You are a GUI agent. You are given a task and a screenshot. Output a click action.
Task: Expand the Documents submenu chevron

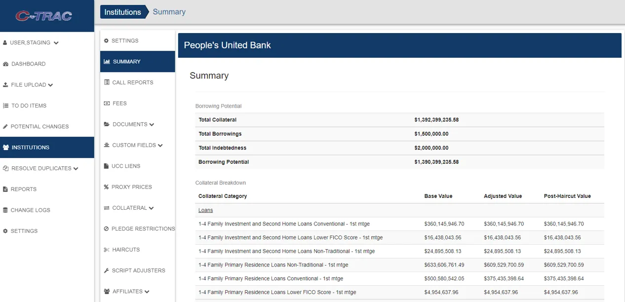click(152, 124)
